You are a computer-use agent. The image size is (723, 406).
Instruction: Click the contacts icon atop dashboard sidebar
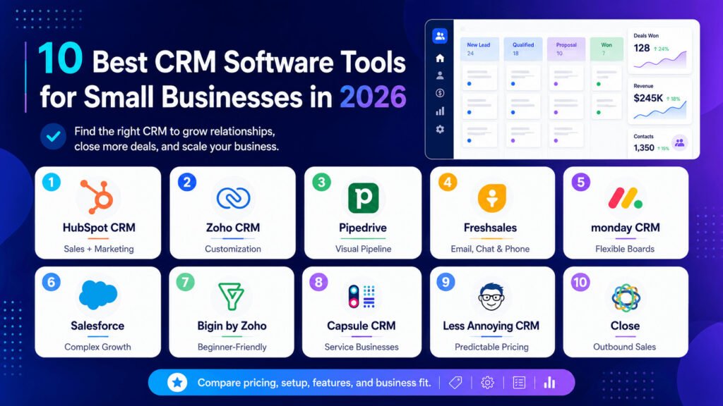tap(440, 36)
